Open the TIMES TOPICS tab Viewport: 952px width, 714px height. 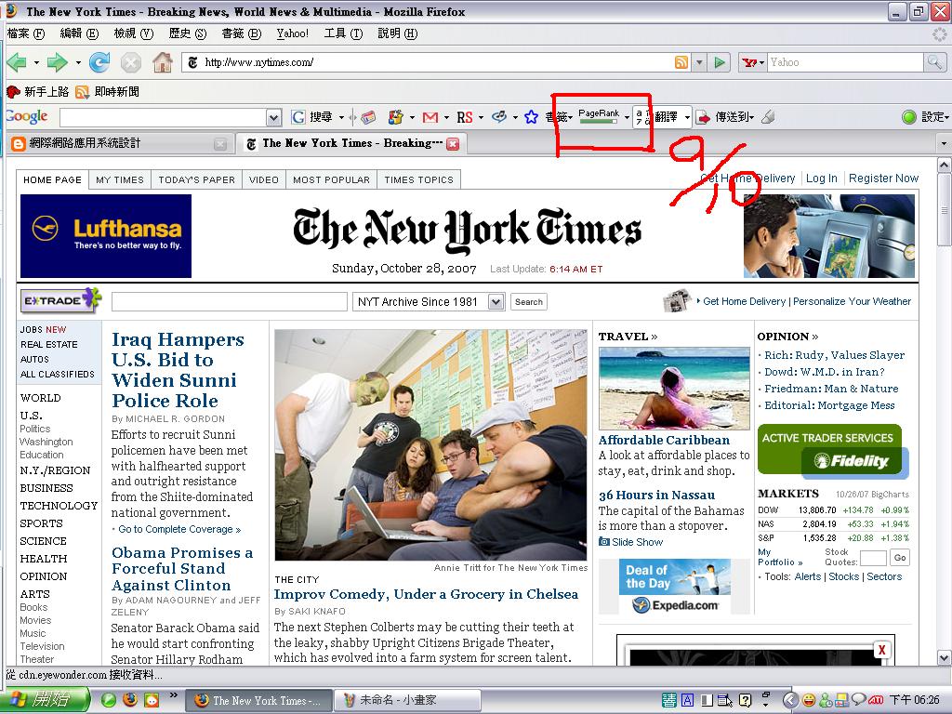tap(419, 179)
